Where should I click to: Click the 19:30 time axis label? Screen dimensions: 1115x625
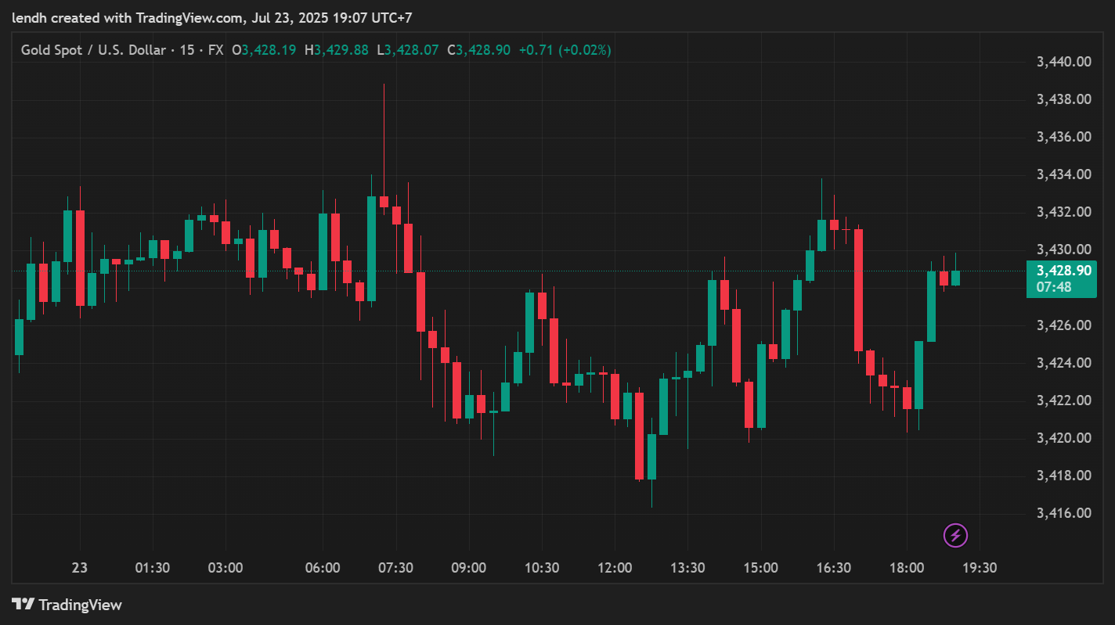(x=979, y=568)
